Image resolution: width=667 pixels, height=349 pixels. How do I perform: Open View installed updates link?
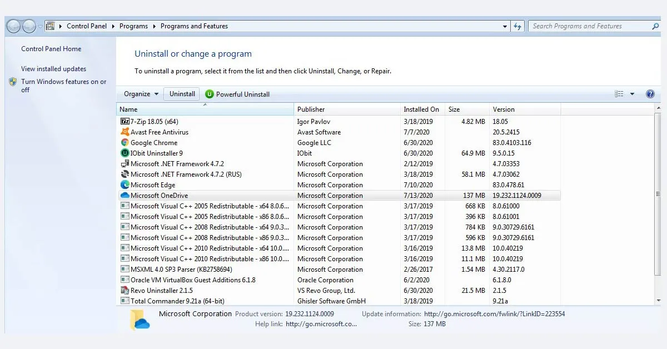pos(54,69)
